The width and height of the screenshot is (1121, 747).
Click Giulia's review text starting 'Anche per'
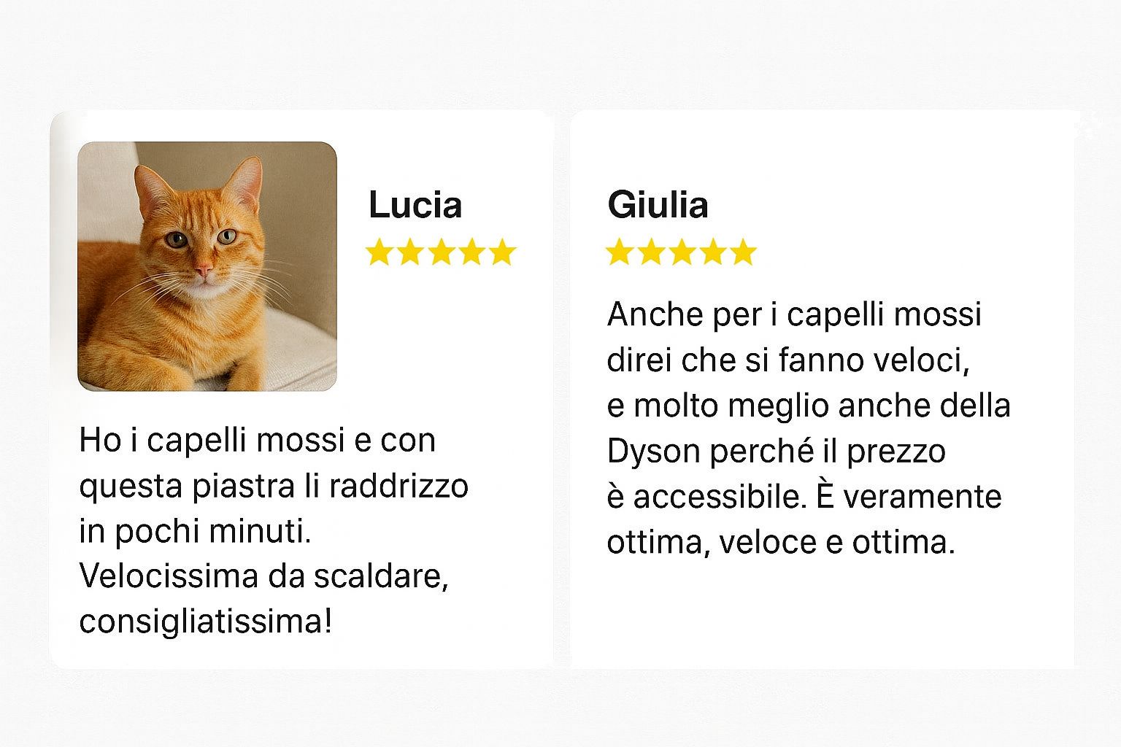[809, 428]
